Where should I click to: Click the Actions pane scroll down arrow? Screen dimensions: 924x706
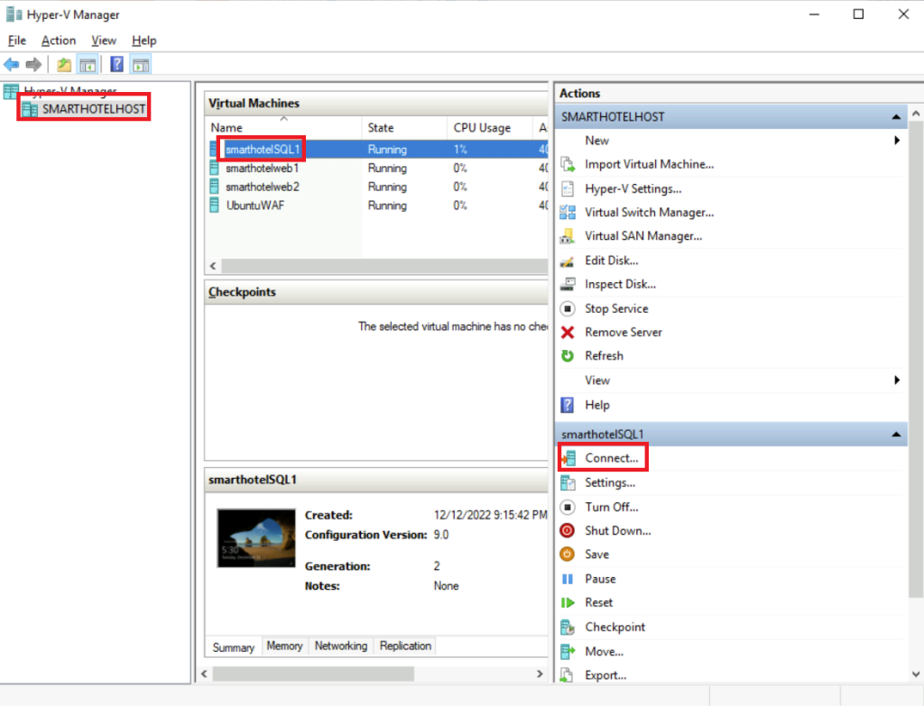(x=916, y=674)
